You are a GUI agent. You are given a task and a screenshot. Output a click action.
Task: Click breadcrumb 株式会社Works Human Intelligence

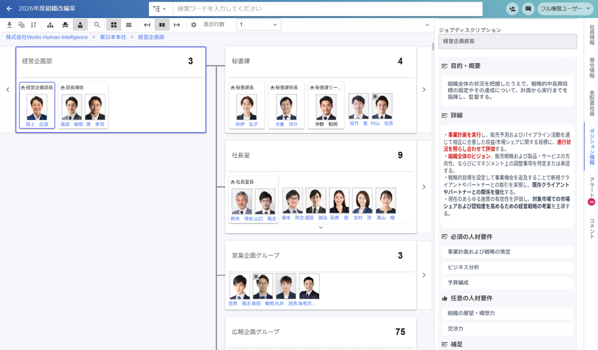[x=47, y=37]
